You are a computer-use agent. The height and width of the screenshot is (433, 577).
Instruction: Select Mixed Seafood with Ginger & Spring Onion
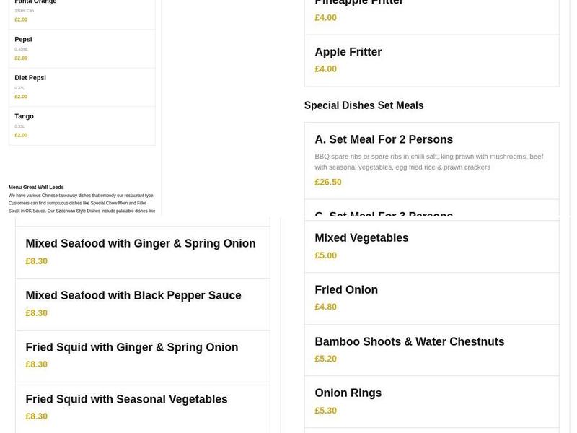coord(141,244)
